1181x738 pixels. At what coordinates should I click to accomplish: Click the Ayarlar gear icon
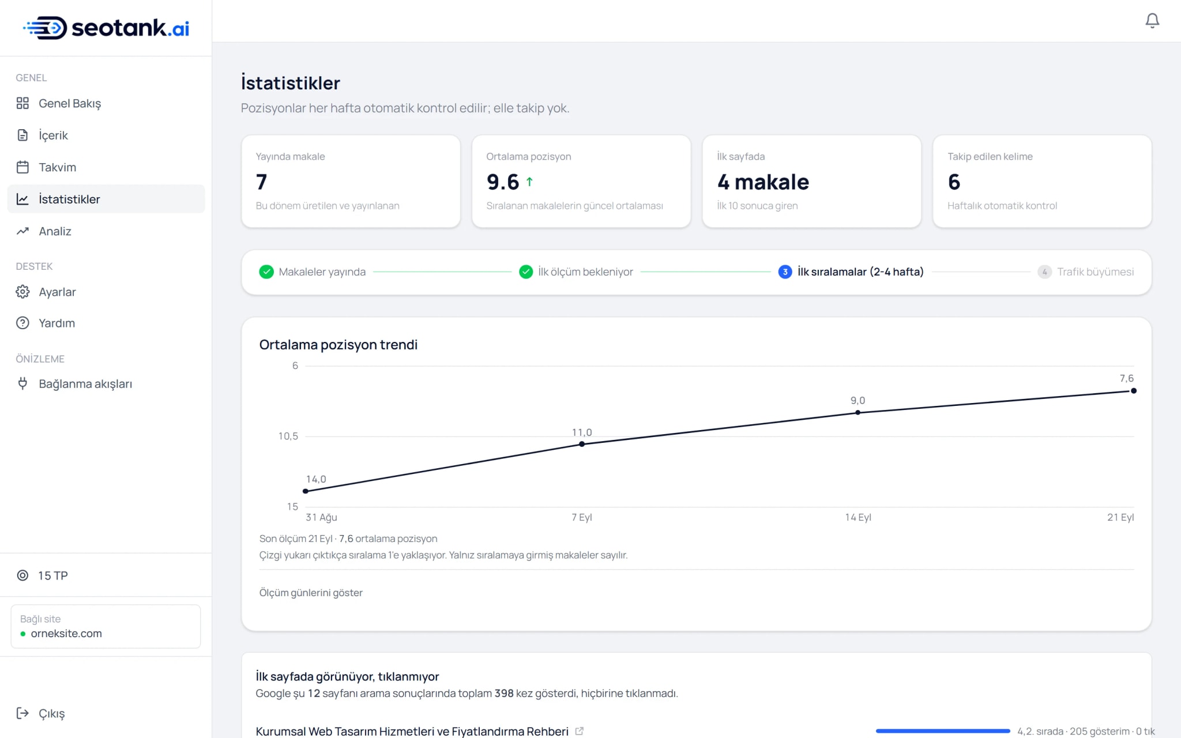coord(22,292)
